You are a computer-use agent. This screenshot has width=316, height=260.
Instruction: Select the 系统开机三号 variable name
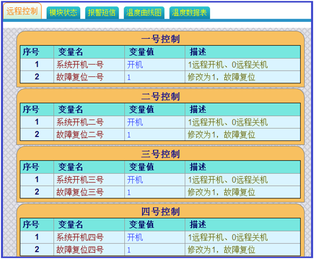(80, 180)
